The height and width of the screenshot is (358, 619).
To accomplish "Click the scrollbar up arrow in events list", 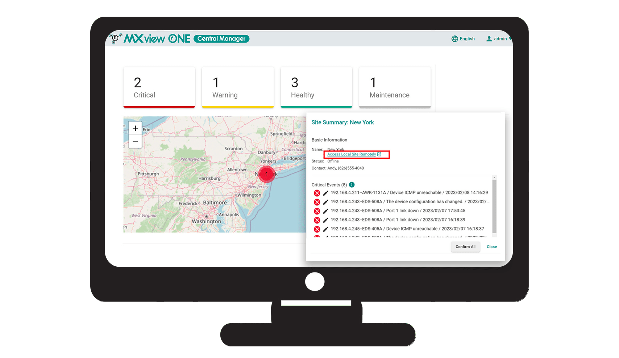I will [x=494, y=178].
